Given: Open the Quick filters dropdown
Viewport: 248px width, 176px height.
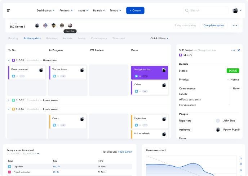Looking at the screenshot, I should tap(159, 38).
